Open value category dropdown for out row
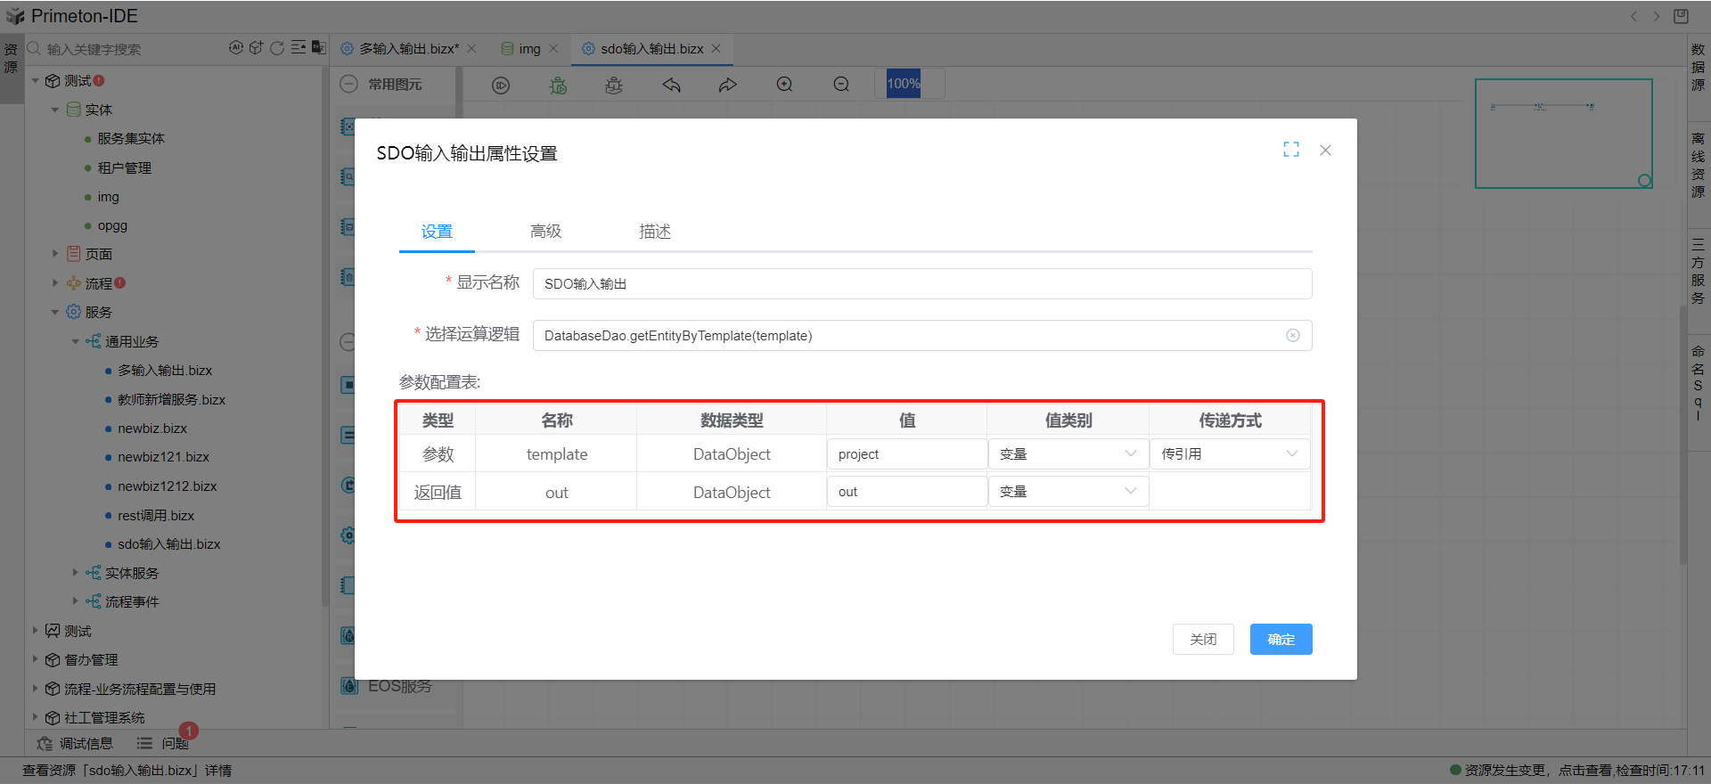The width and height of the screenshot is (1711, 784). point(1068,492)
